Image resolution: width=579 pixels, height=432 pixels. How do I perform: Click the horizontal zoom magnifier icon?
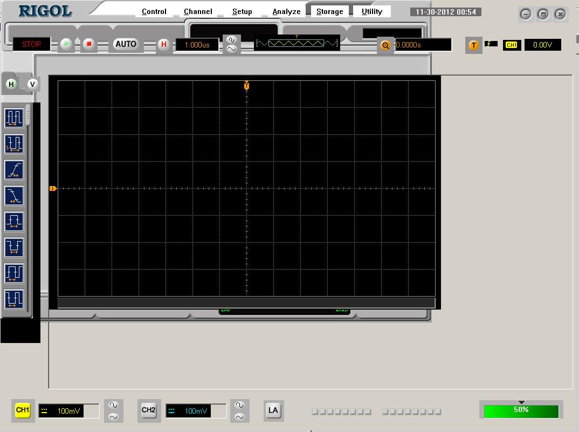(x=385, y=45)
